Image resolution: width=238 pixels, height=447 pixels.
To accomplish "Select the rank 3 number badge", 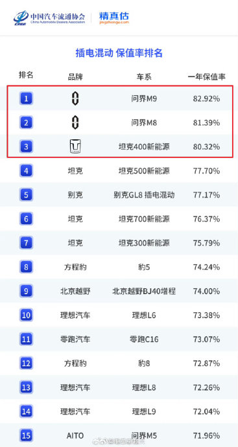I will point(26,147).
